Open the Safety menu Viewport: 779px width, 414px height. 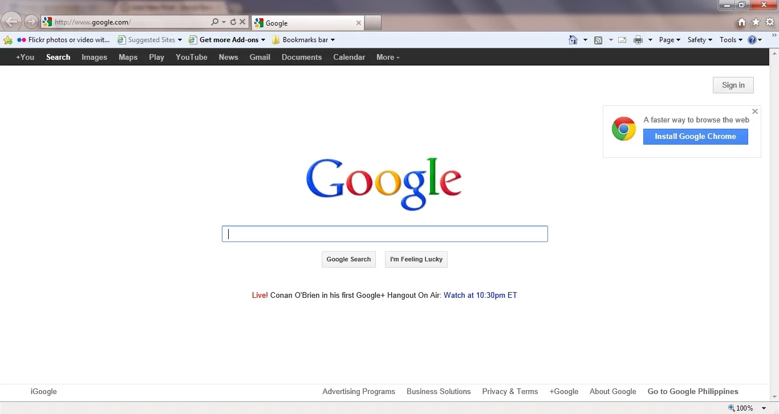click(700, 40)
